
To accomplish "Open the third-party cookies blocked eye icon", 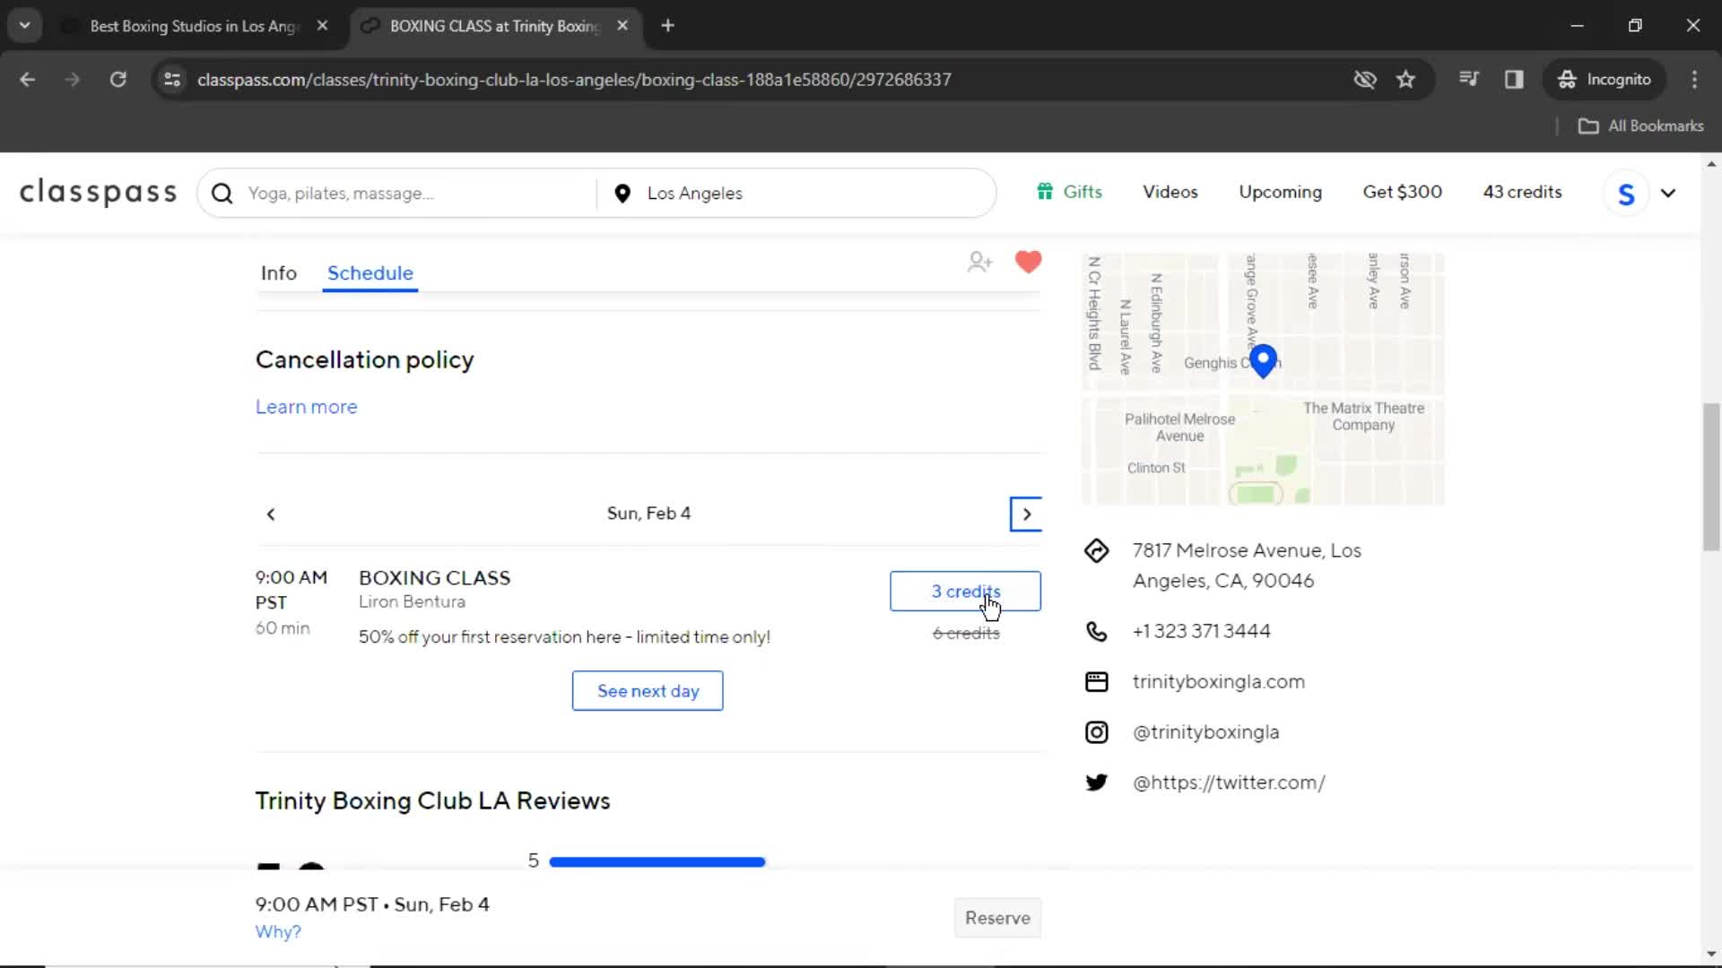I will pos(1364,80).
